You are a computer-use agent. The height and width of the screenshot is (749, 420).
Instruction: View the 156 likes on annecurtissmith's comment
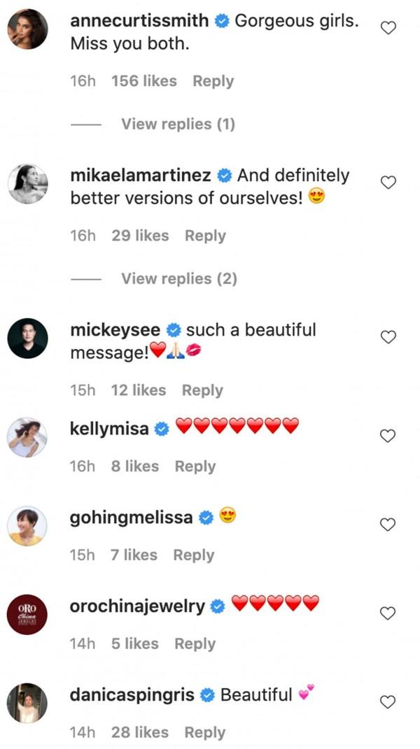coord(143,81)
